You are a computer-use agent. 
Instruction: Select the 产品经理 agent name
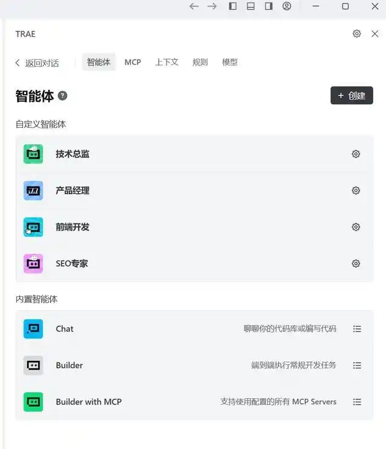click(72, 191)
